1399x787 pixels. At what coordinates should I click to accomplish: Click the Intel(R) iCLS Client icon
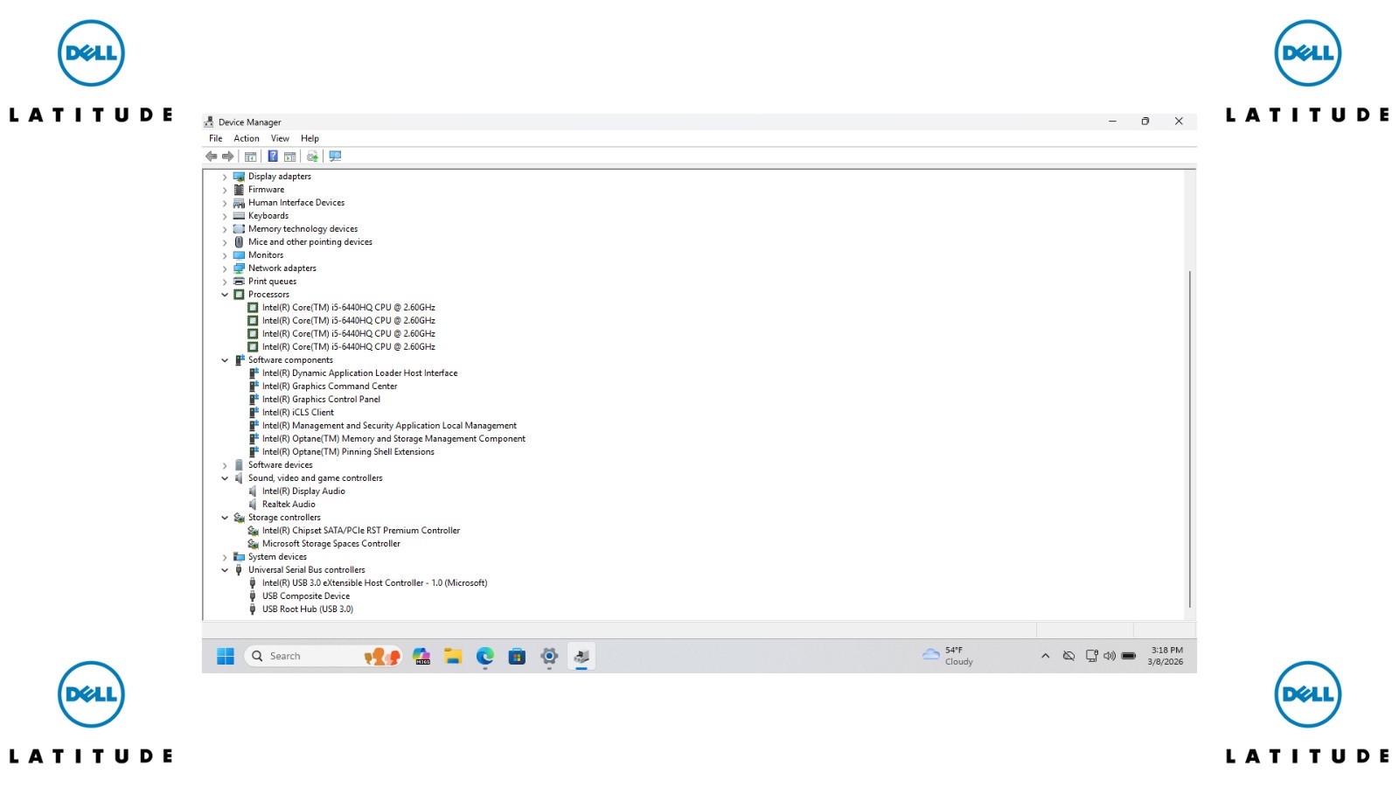click(253, 413)
